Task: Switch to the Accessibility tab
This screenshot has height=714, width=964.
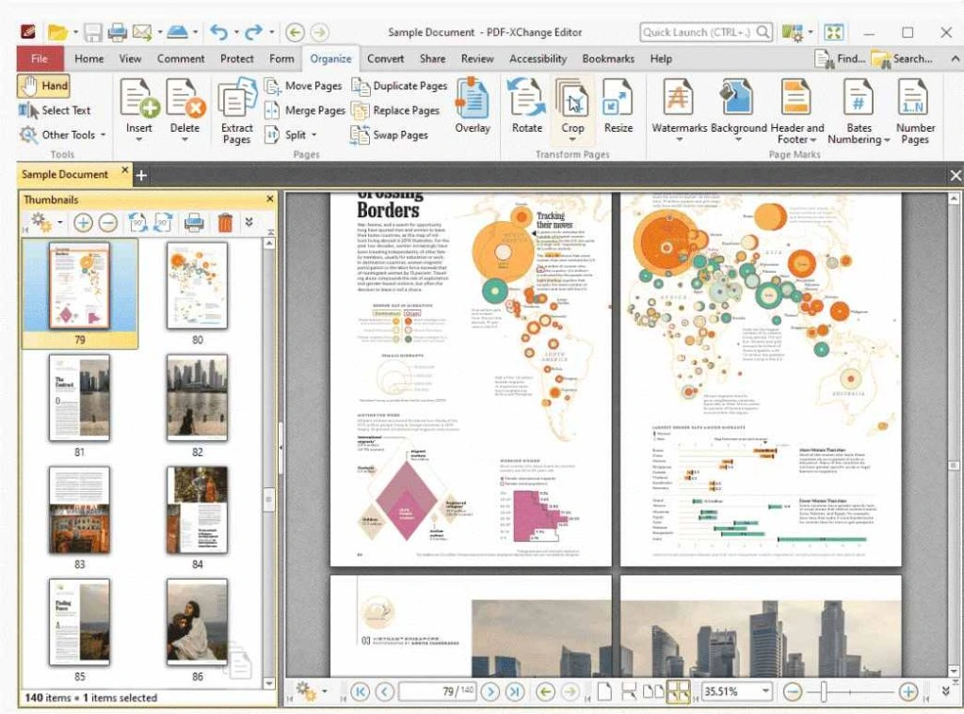Action: [538, 59]
